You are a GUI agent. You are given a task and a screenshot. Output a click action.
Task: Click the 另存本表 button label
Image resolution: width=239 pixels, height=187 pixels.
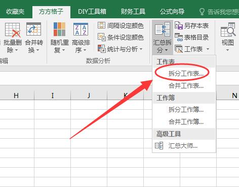[x=196, y=26]
